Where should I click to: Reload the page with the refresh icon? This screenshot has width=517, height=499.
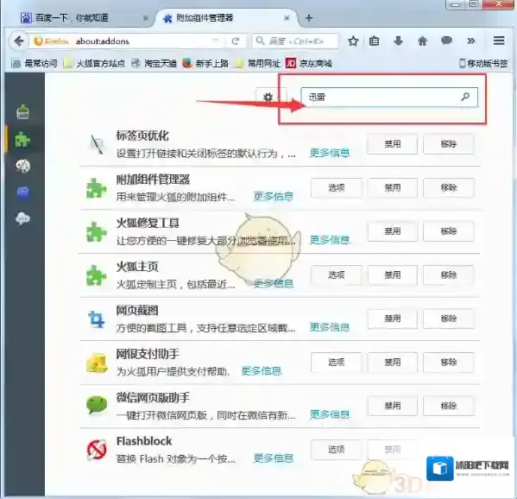235,41
